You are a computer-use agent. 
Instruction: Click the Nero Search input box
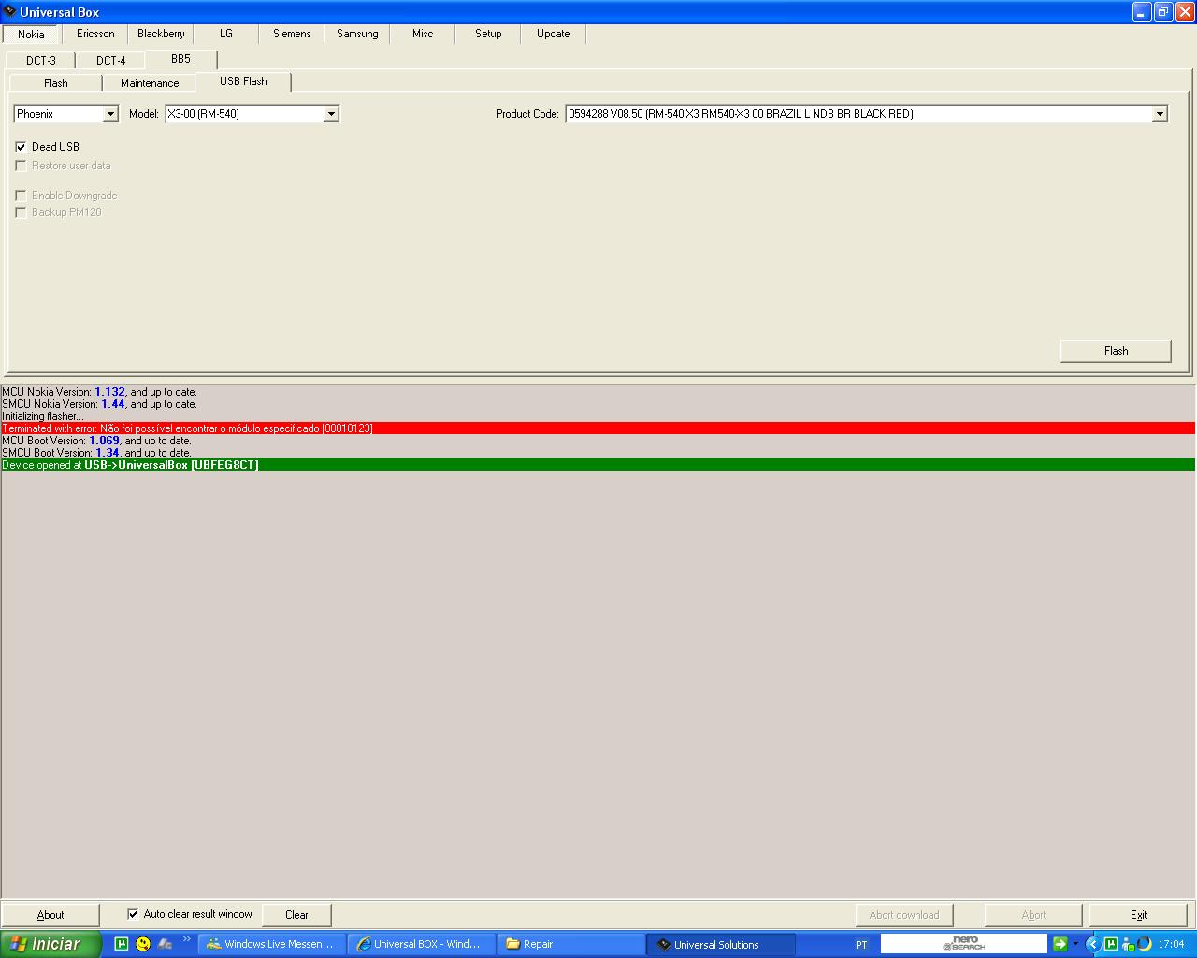tap(963, 944)
